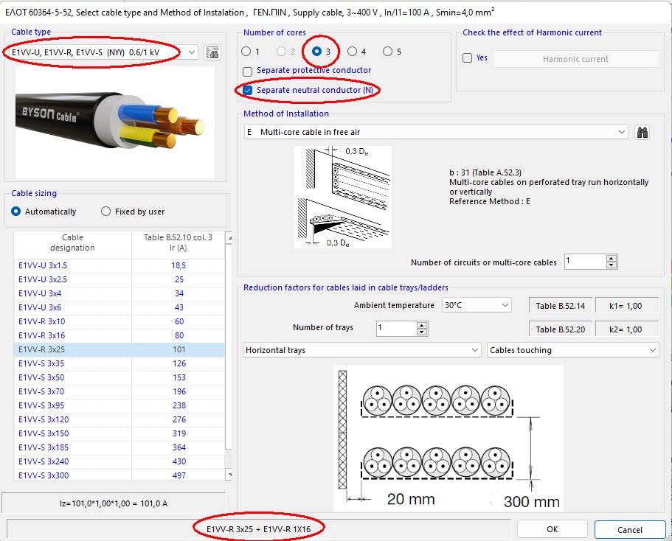Open the Horizontal trays dropdown

(475, 349)
